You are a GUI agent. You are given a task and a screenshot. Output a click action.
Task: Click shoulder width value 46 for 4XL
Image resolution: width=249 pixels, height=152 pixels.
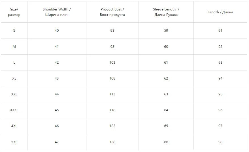coord(57,126)
